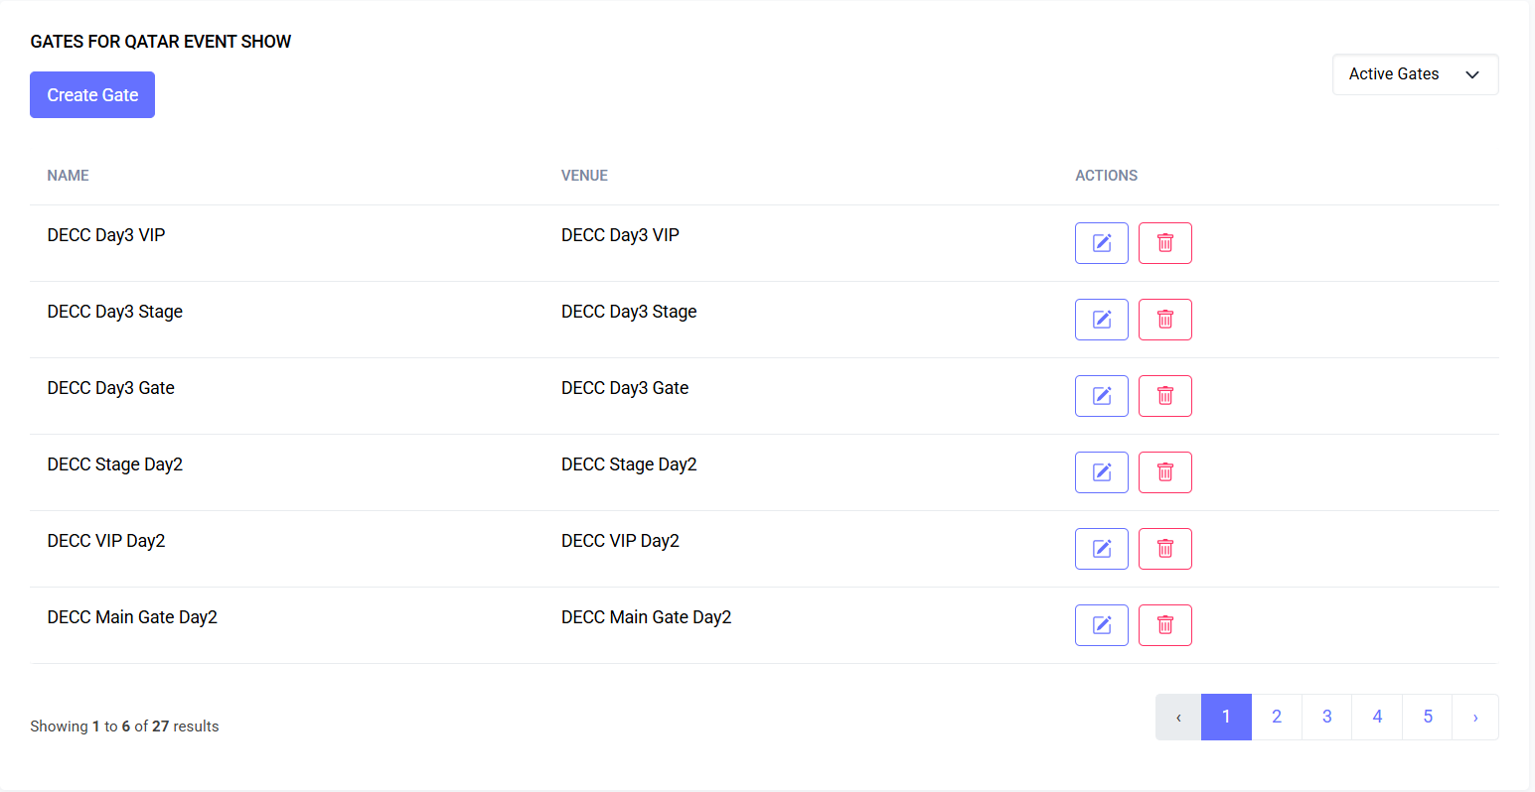1535x792 pixels.
Task: Edit the DECC Main Gate Day2 row
Action: (1101, 625)
